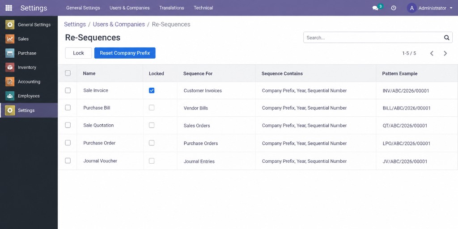Open the activities clock icon
This screenshot has height=229, width=458.
394,8
